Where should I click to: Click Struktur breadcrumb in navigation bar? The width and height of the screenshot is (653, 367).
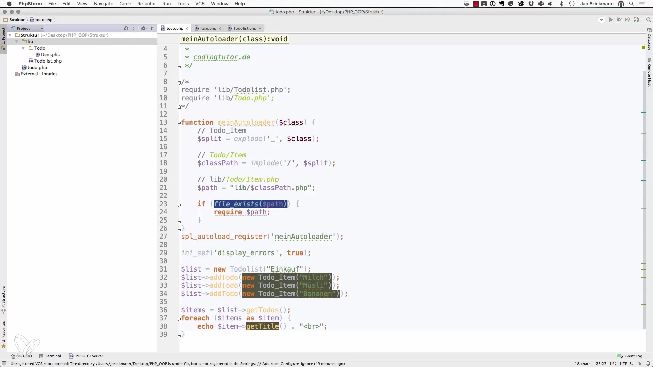(14, 20)
